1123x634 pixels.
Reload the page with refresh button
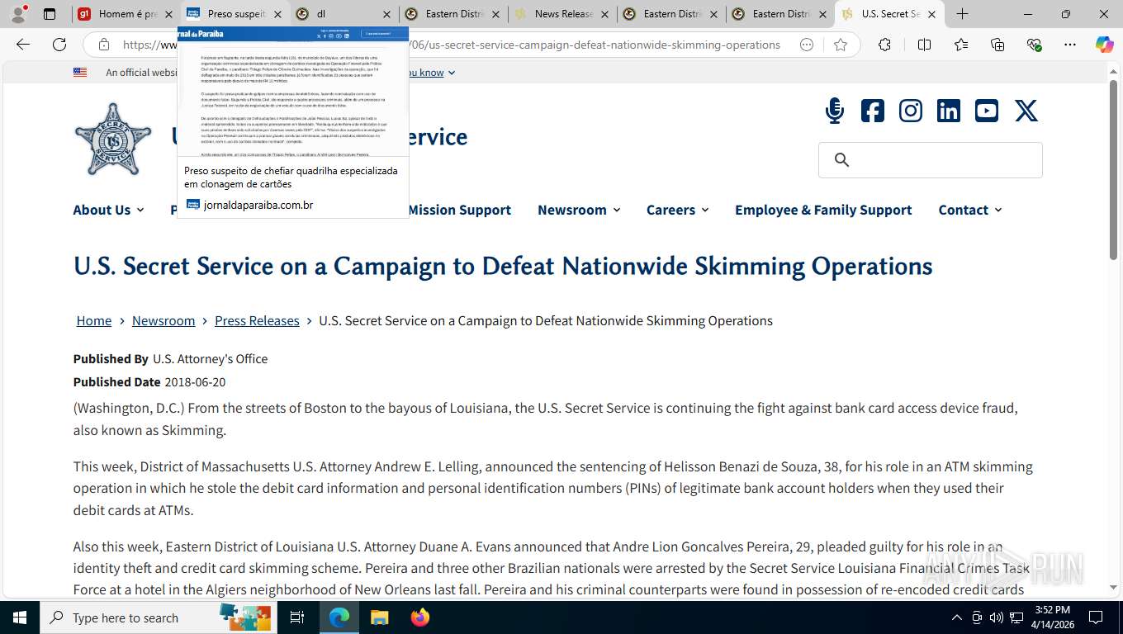tap(59, 45)
